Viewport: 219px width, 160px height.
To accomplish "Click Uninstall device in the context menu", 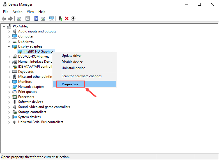I will [x=73, y=68].
